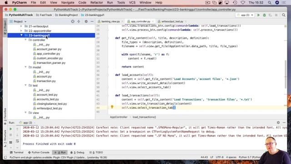Click the Project tool window stripe button
The image size is (291, 164).
(x=5, y=27)
